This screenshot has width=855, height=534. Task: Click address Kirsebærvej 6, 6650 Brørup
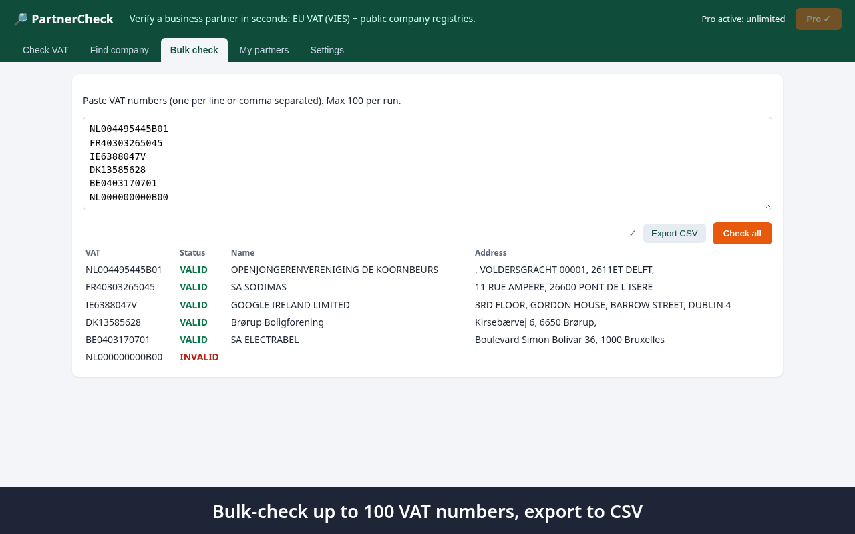point(534,322)
